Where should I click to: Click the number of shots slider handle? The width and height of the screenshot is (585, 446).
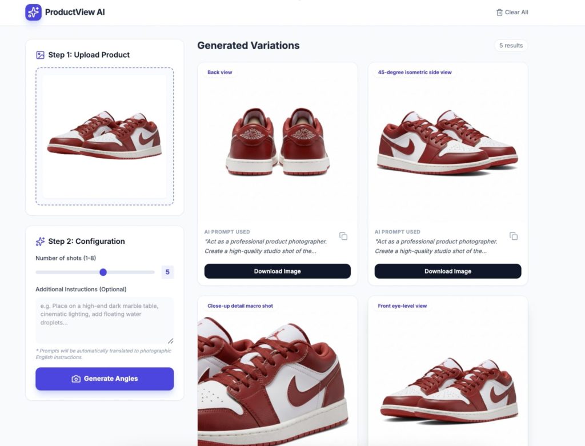point(103,272)
